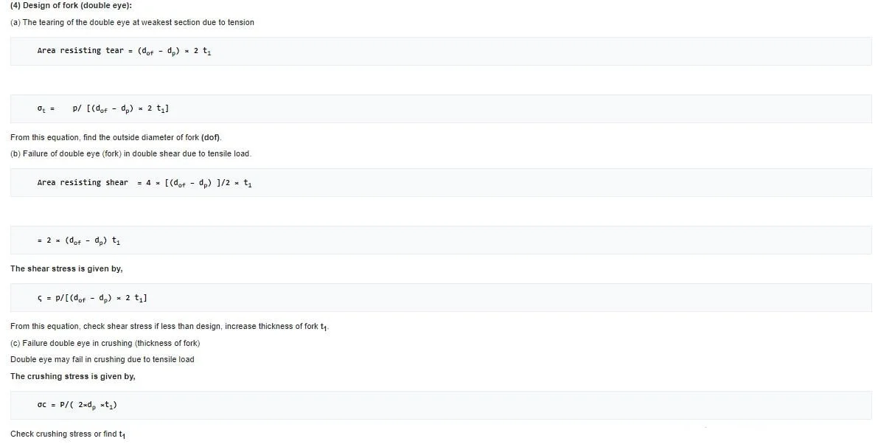The height and width of the screenshot is (444, 878).
Task: Click the '(a) The tearing of the double eye' line
Action: (x=132, y=22)
